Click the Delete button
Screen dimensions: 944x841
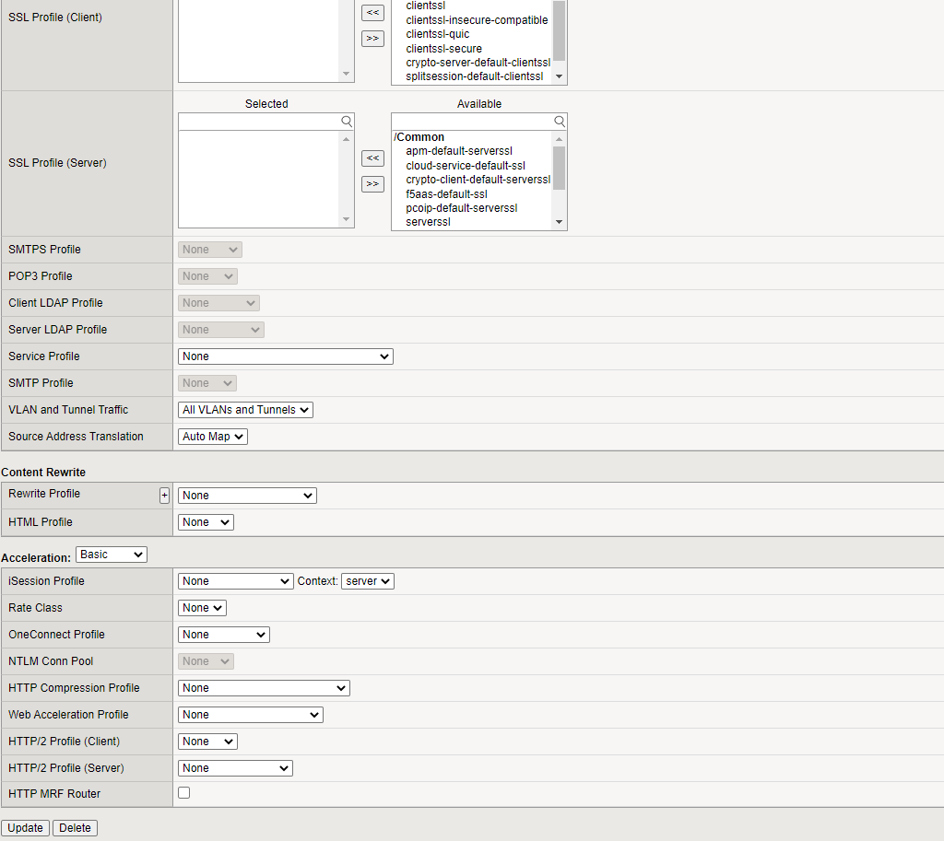coord(75,828)
